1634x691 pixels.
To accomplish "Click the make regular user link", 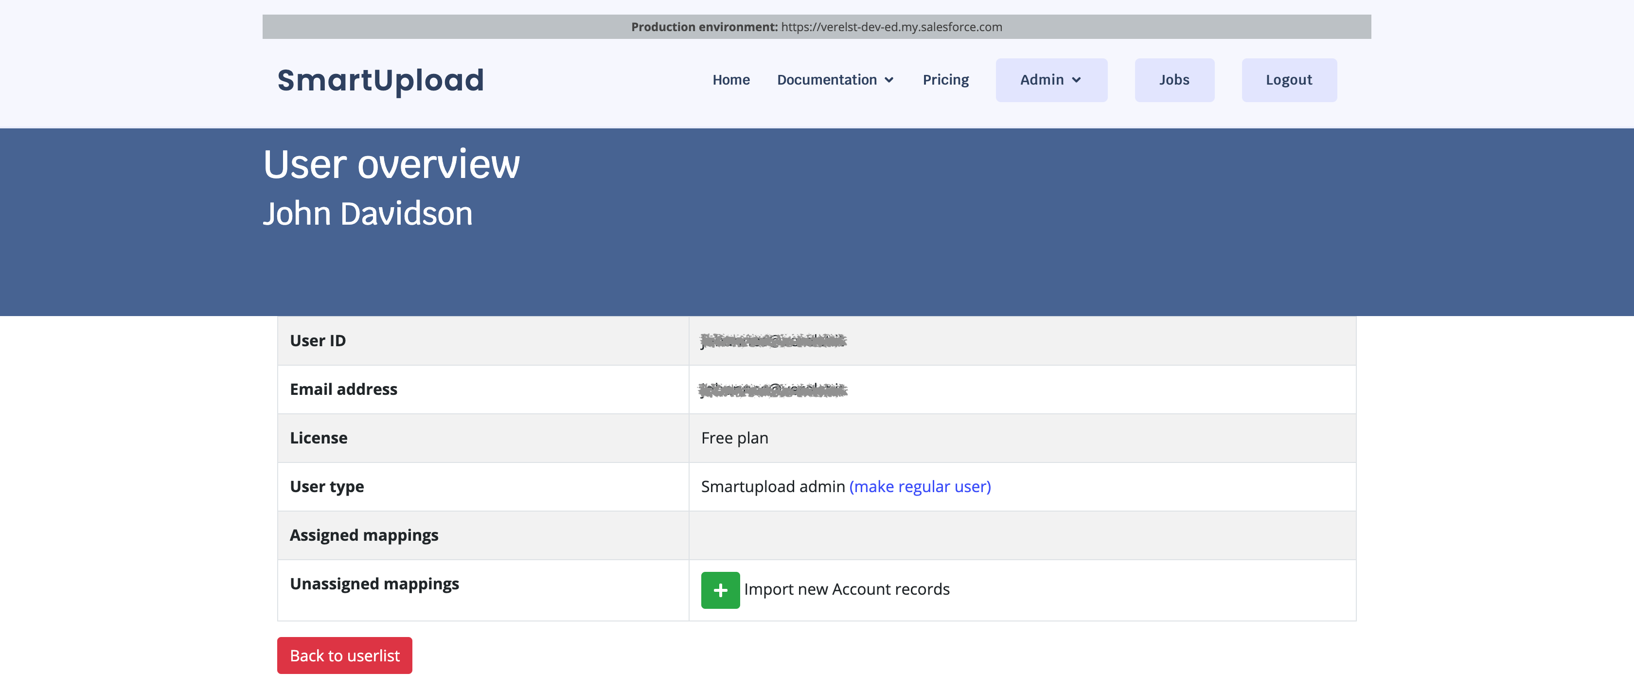I will 920,487.
